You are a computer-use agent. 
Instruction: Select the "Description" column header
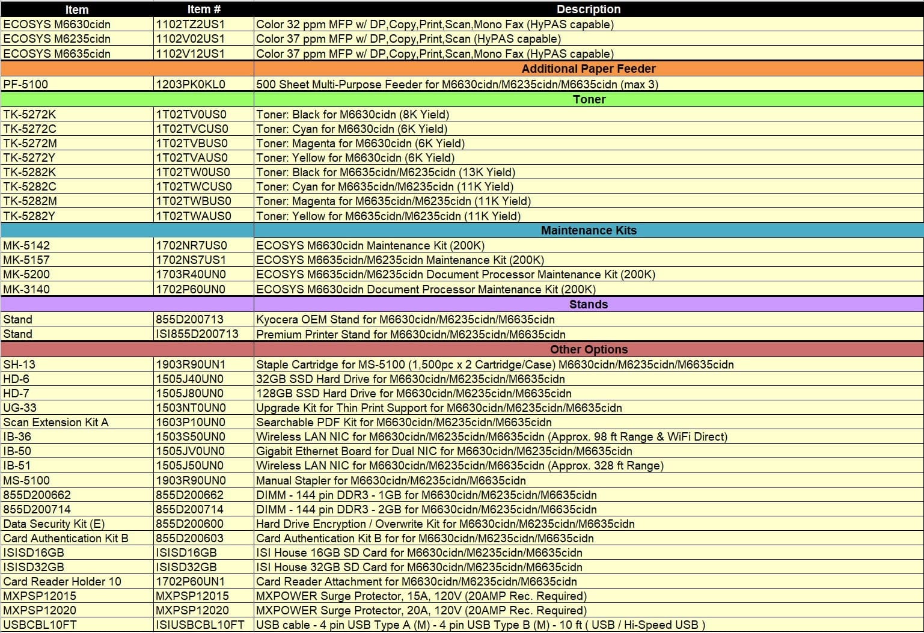click(x=588, y=9)
